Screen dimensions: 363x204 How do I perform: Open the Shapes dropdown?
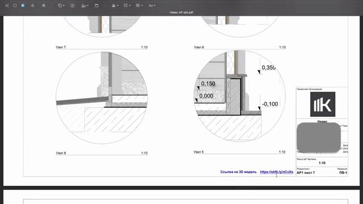[61, 6]
